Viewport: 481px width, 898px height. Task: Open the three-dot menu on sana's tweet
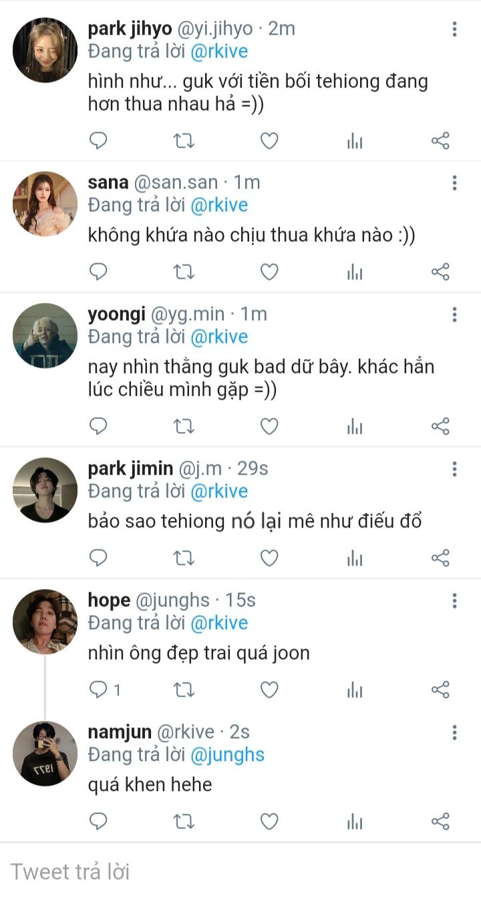454,183
